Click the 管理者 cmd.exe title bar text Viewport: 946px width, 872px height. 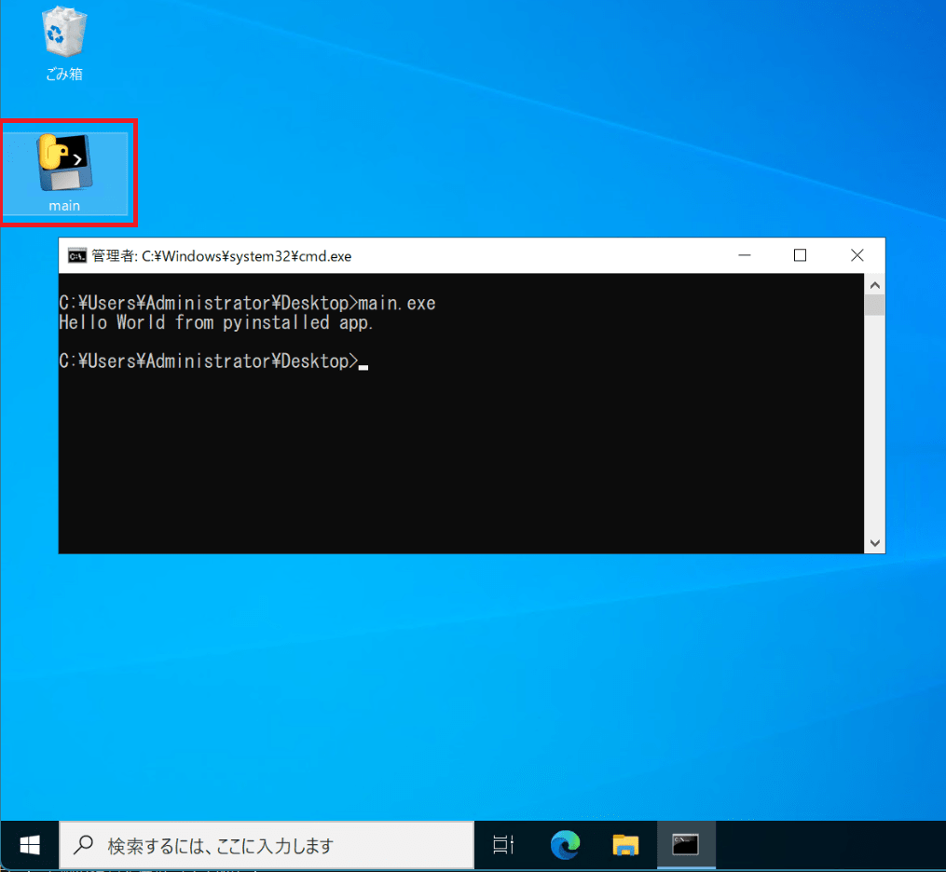pos(222,256)
